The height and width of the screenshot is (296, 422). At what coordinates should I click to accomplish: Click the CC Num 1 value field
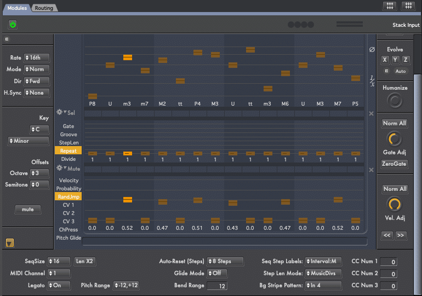coord(389,262)
